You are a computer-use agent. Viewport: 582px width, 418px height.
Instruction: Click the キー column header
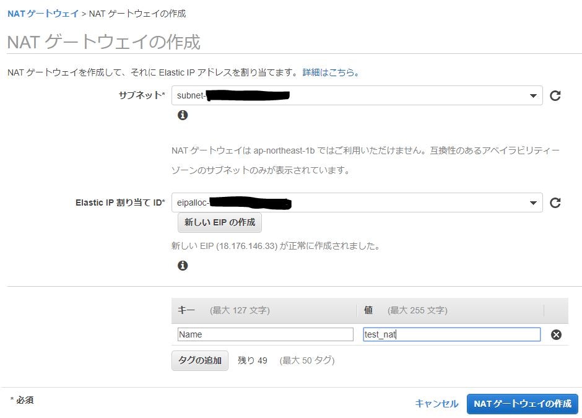(x=186, y=310)
